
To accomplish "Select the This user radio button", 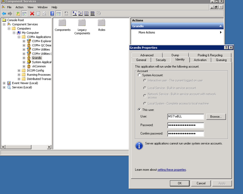I will pos(139,109).
